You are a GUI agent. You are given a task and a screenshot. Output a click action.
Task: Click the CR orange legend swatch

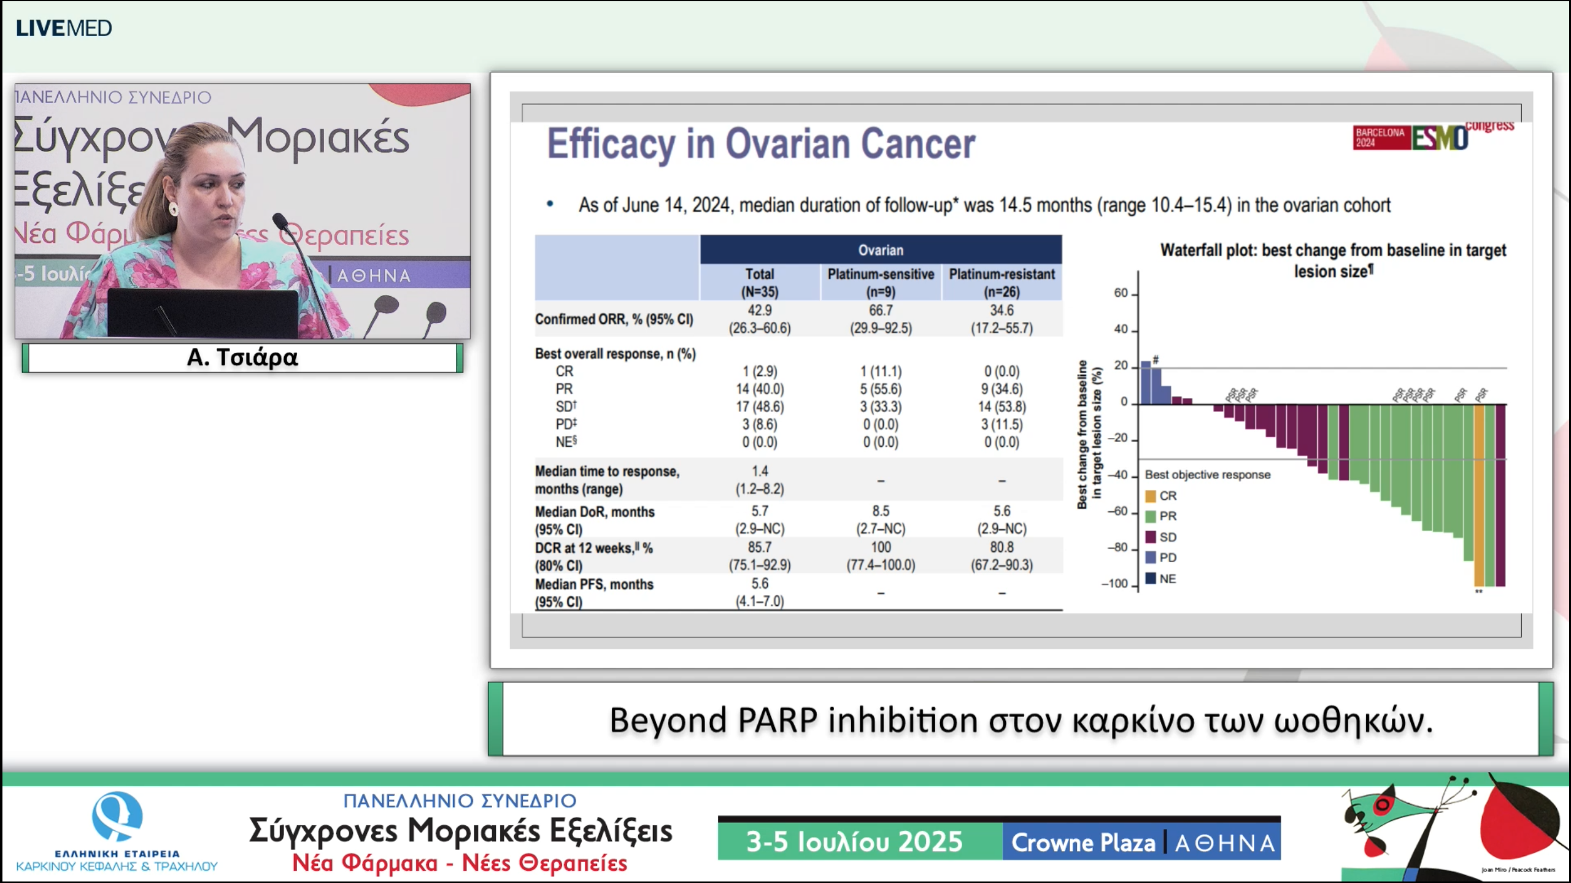1151,496
